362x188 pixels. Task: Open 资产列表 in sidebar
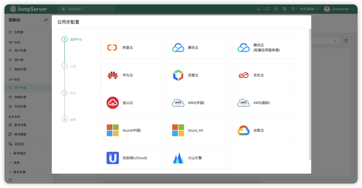[28, 88]
